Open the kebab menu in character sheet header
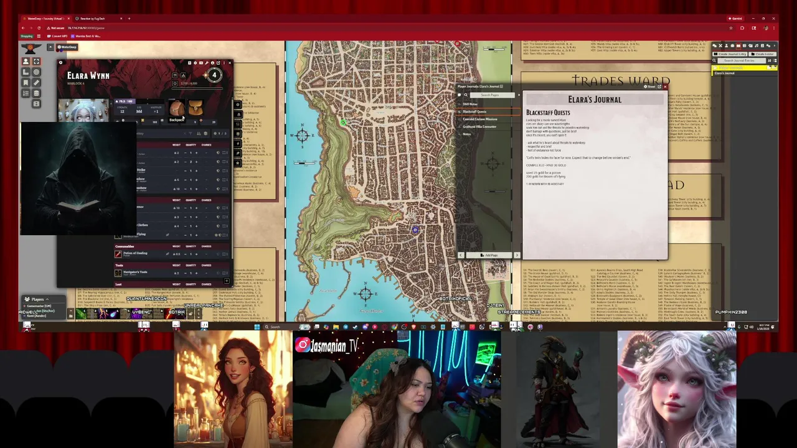The width and height of the screenshot is (797, 448). [x=224, y=63]
